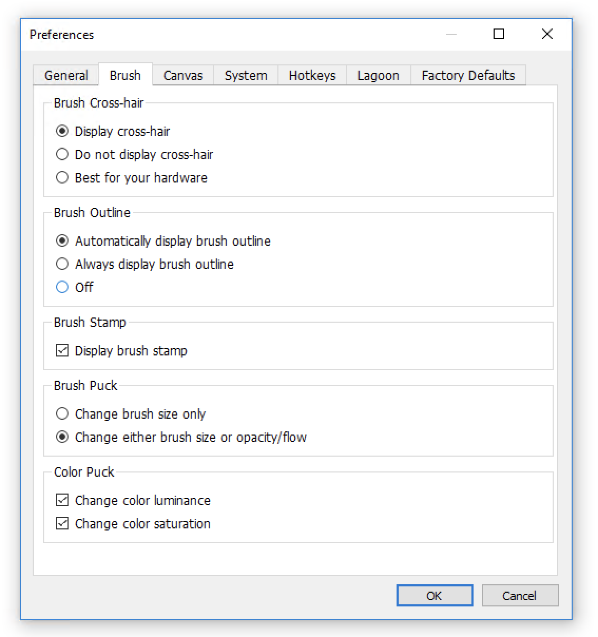Select 'Change either brush size or opacity/flow'

pos(62,437)
